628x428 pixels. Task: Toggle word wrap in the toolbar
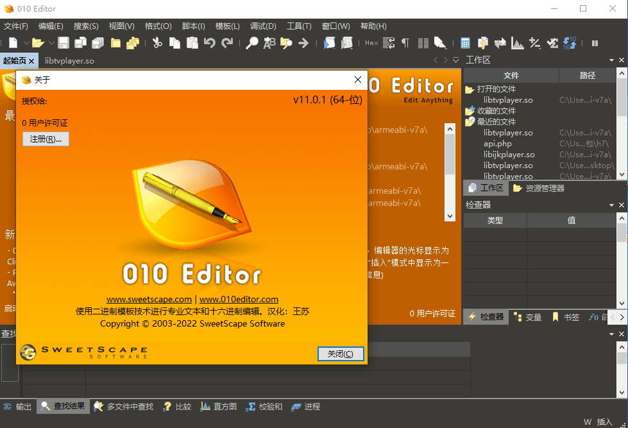pyautogui.click(x=387, y=43)
